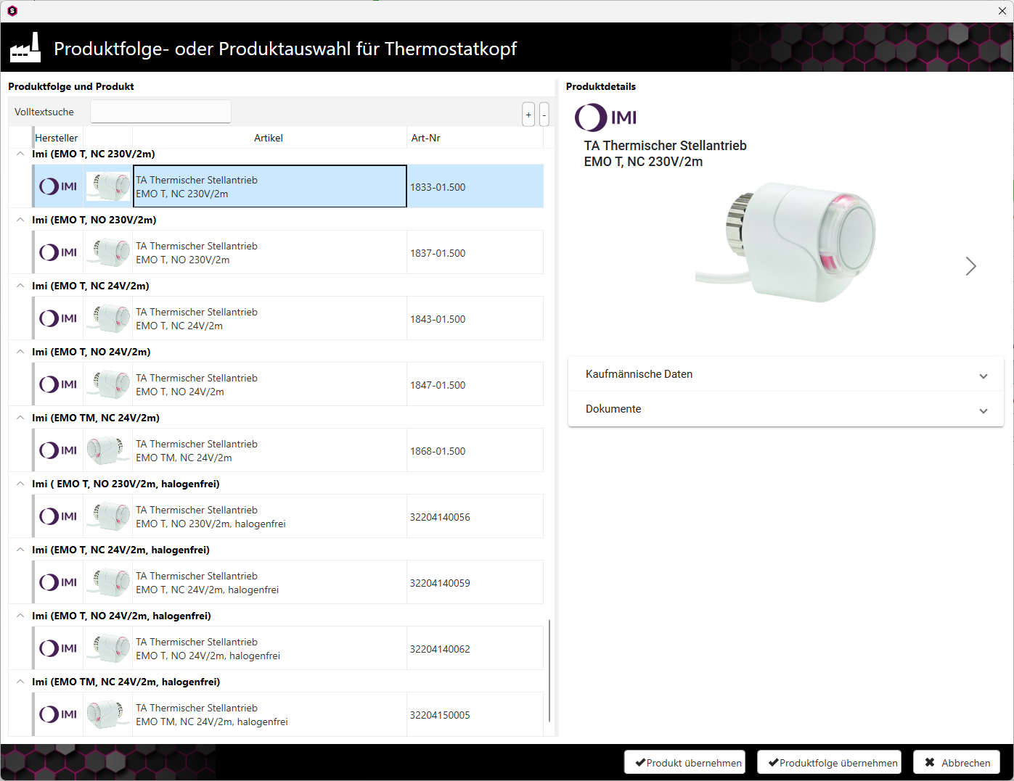Click the application logo in the title bar
Viewport: 1014px width, 781px height.
12,11
